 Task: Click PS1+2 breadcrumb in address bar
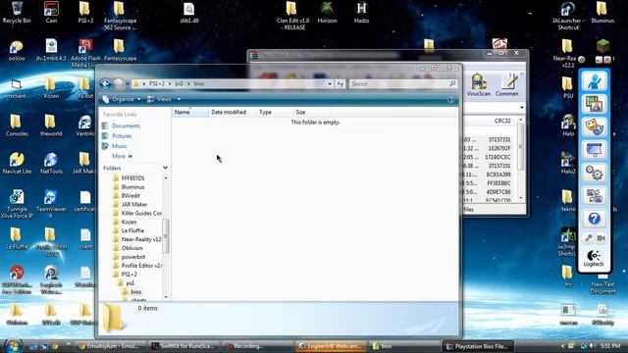157,83
